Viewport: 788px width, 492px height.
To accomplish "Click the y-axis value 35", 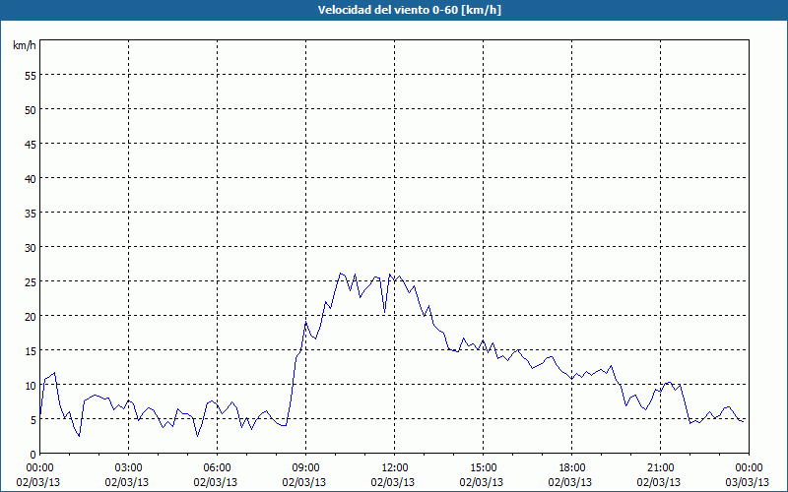I will click(31, 214).
